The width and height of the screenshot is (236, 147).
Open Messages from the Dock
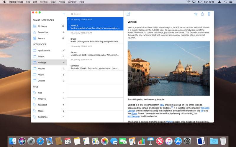[114, 141]
